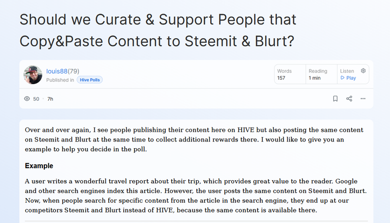Click the paragraph starting 'Over and over again'
This screenshot has height=223, width=390.
[197, 140]
